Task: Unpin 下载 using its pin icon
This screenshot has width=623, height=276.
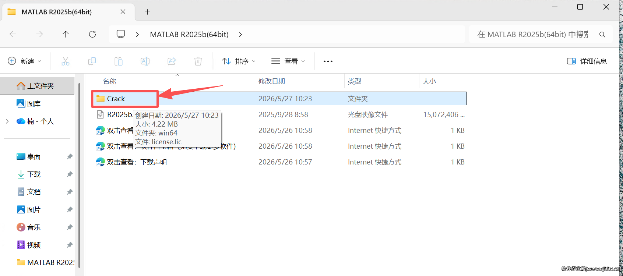Action: click(x=70, y=174)
